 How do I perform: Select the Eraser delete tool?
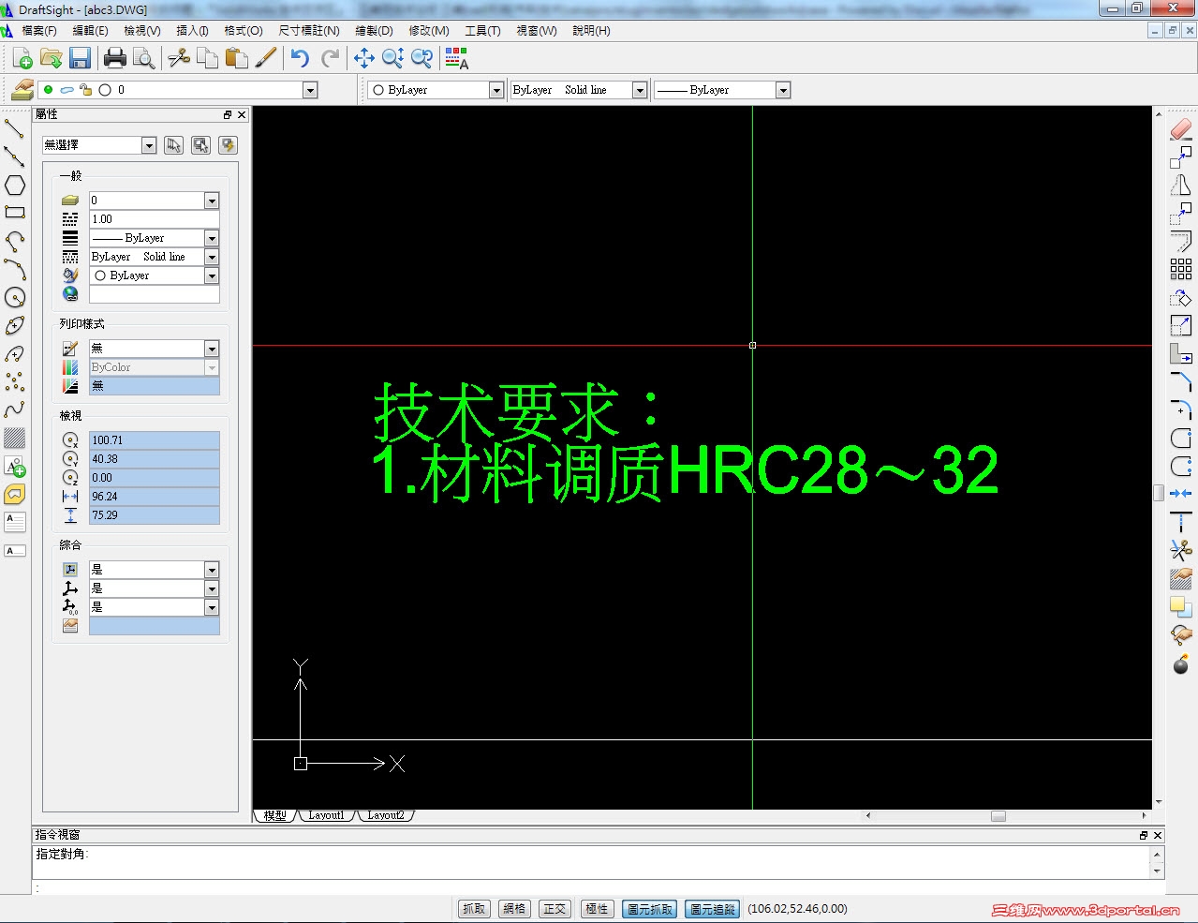(x=1180, y=129)
